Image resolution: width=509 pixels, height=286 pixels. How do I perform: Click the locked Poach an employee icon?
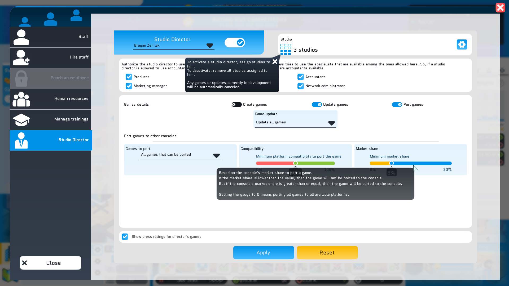click(x=21, y=78)
